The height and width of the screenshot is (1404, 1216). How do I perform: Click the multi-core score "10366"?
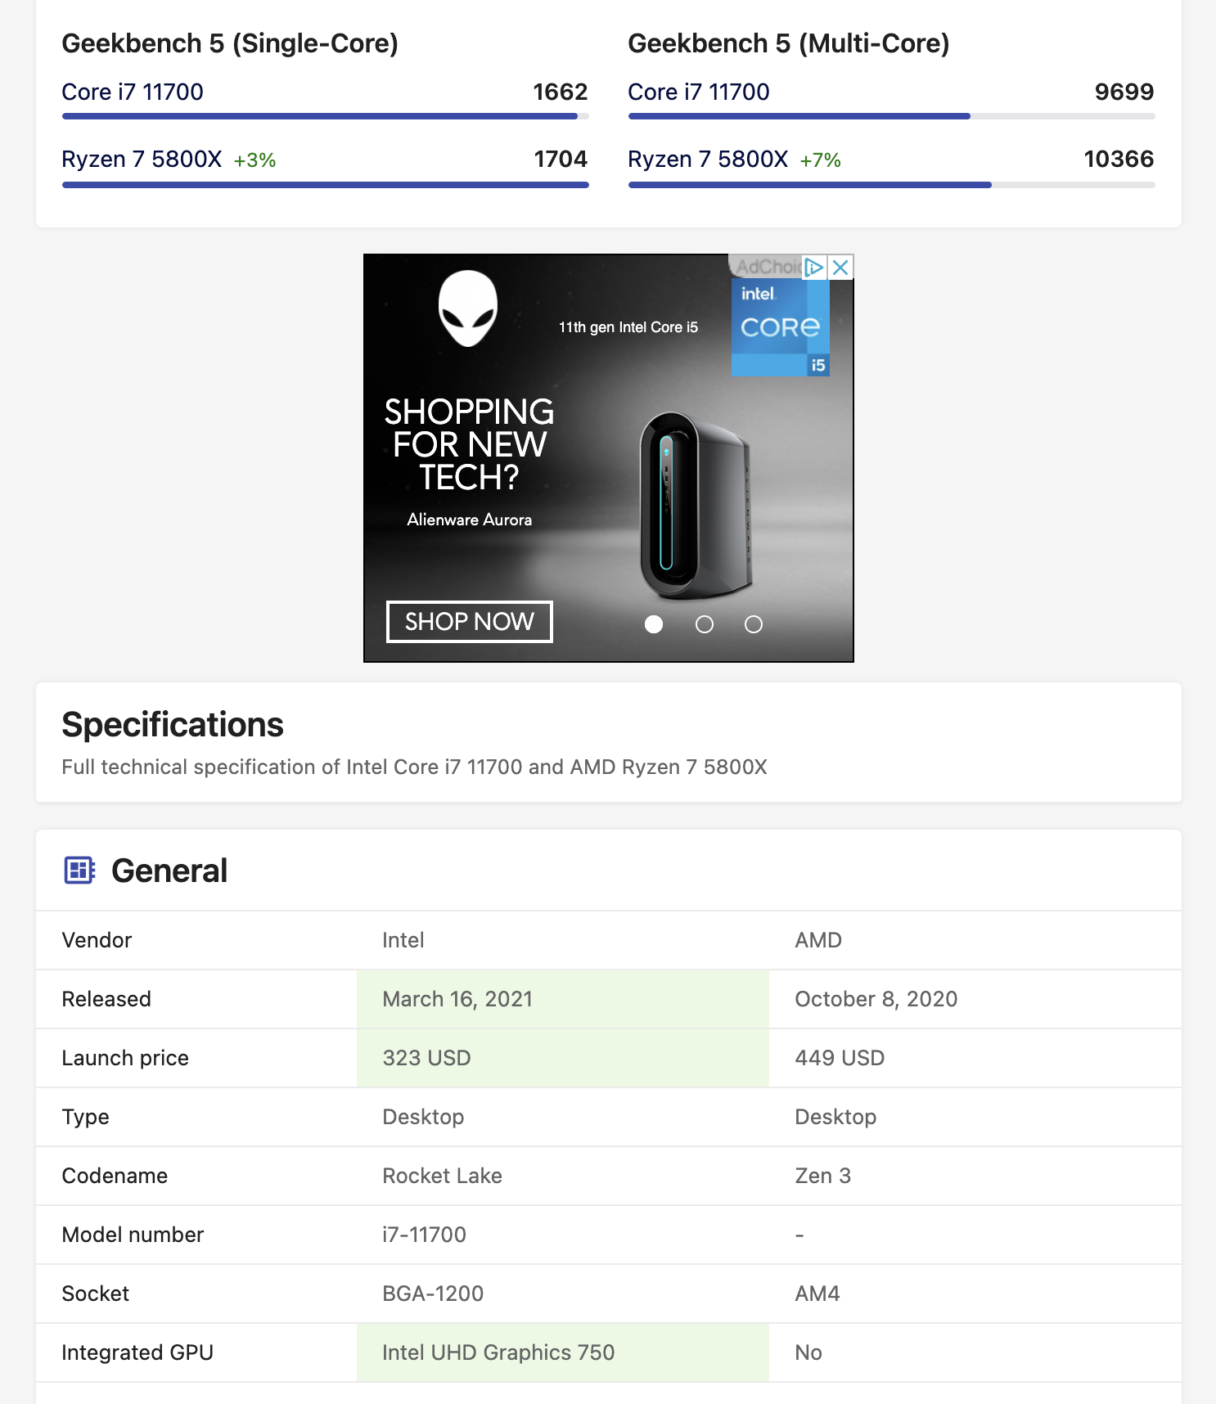click(1119, 159)
